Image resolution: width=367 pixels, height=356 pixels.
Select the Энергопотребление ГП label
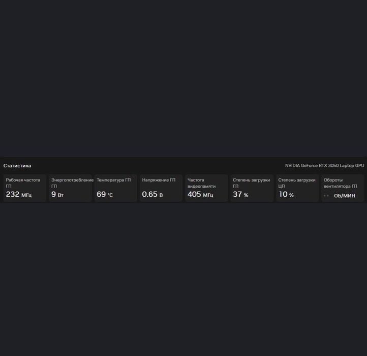72,183
